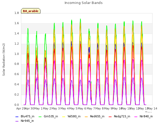Click the May 2 x-axis date label
This screenshot has height=126, width=168.
coord(47,108)
